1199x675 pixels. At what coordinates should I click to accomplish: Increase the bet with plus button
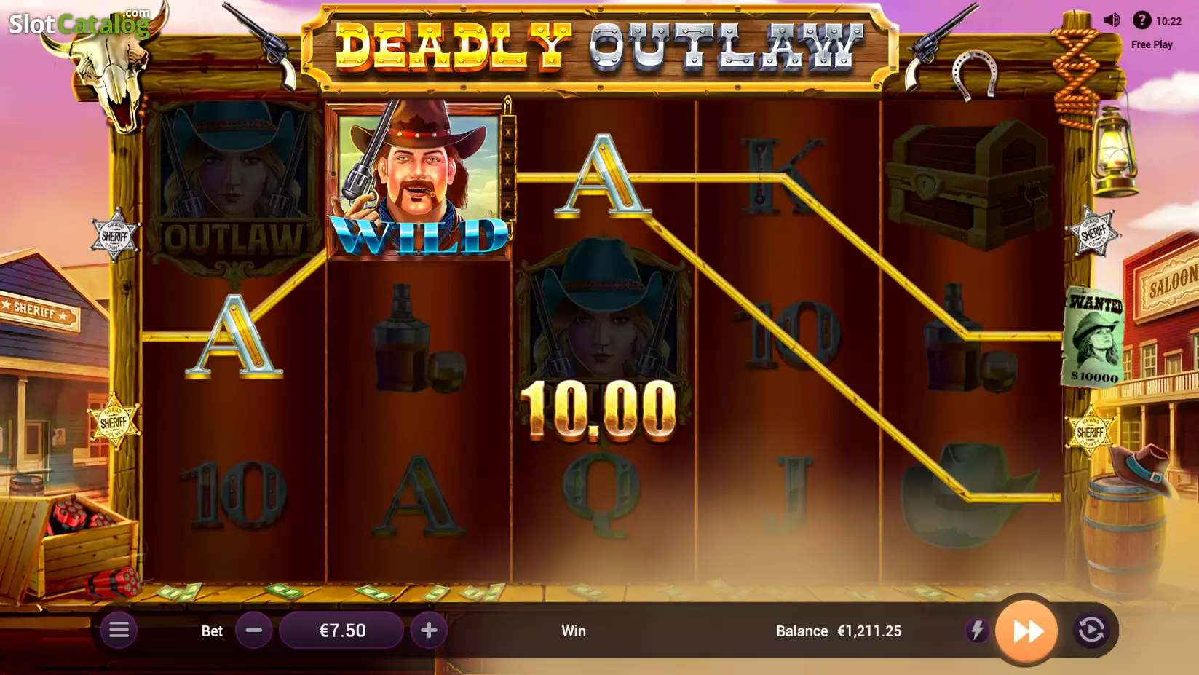pos(429,631)
